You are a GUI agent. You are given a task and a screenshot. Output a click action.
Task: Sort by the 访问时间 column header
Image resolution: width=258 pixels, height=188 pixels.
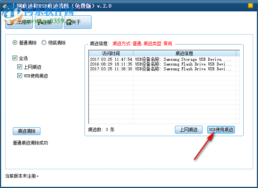(111, 53)
